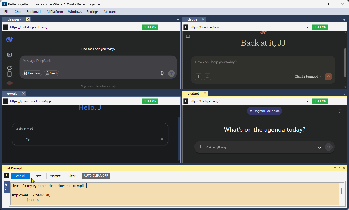This screenshot has height=210, width=349.
Task: Open the AI Platform menu
Action: pos(55,12)
